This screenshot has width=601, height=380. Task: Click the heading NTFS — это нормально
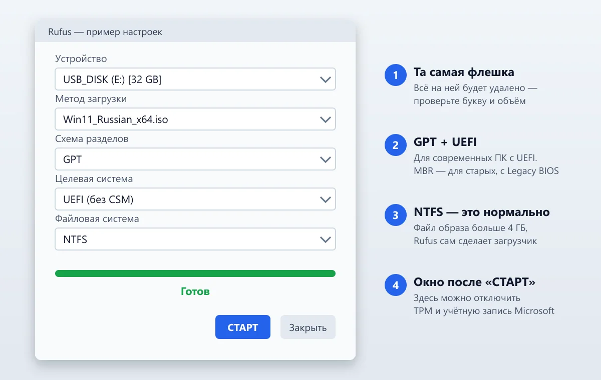pos(482,212)
